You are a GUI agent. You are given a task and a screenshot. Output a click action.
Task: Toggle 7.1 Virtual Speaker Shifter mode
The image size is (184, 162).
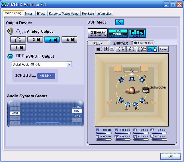118,33
